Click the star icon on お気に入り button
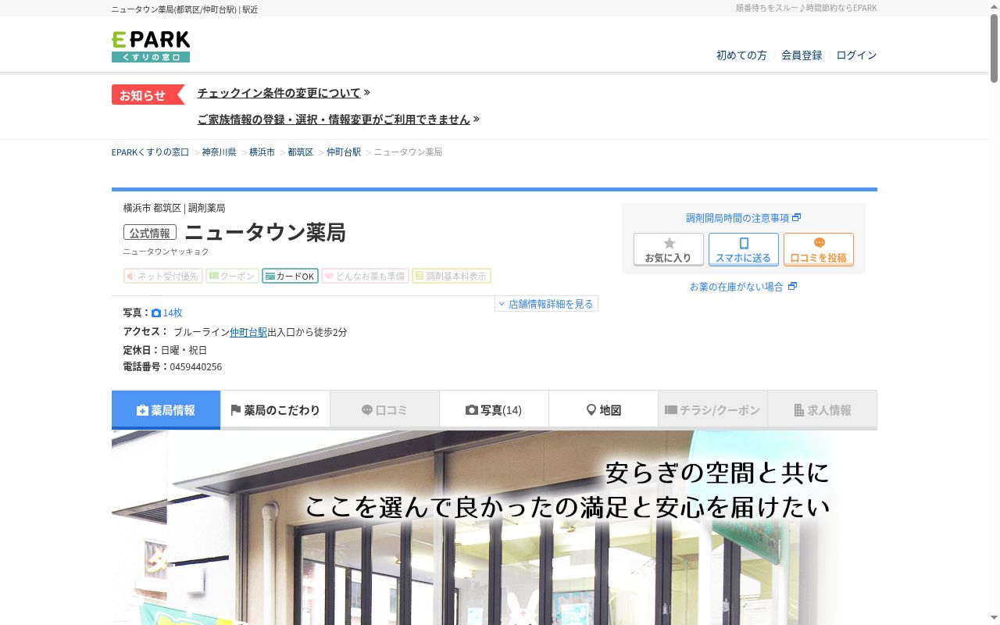The image size is (1000, 625). click(669, 243)
